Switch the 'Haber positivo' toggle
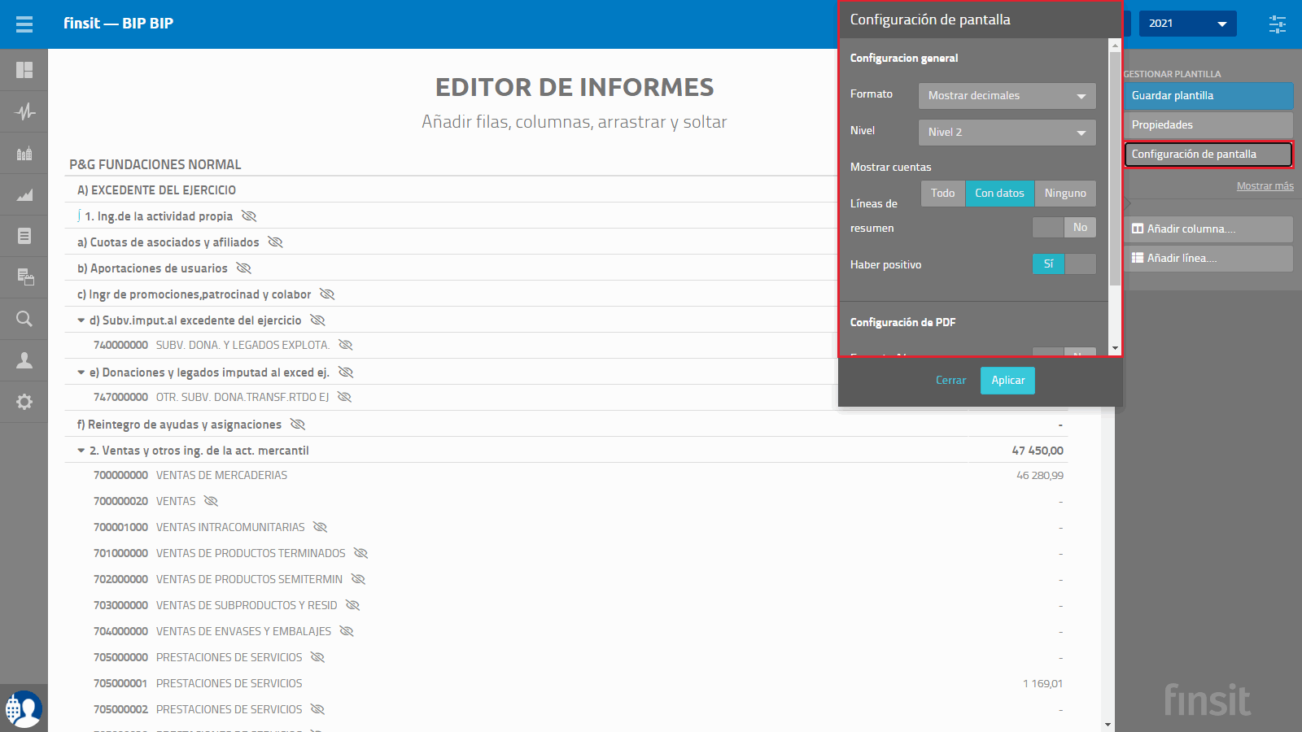 pos(1064,264)
